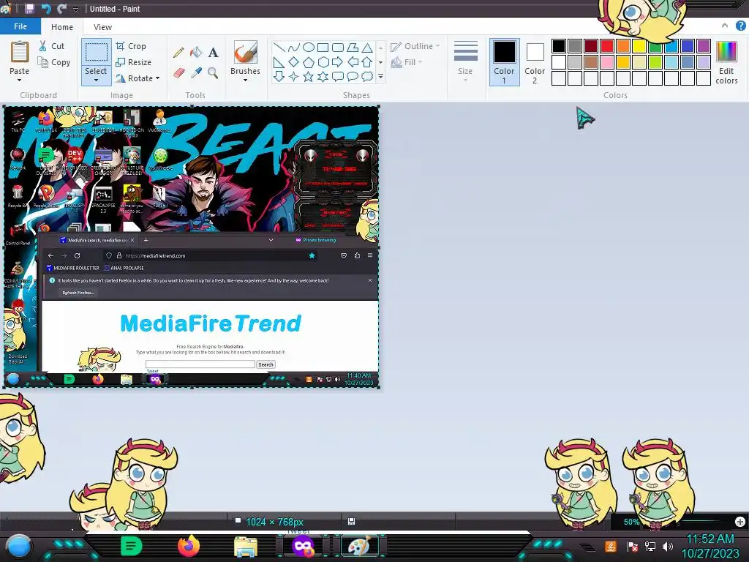Choose the Oval shape
The image size is (749, 562).
click(309, 48)
